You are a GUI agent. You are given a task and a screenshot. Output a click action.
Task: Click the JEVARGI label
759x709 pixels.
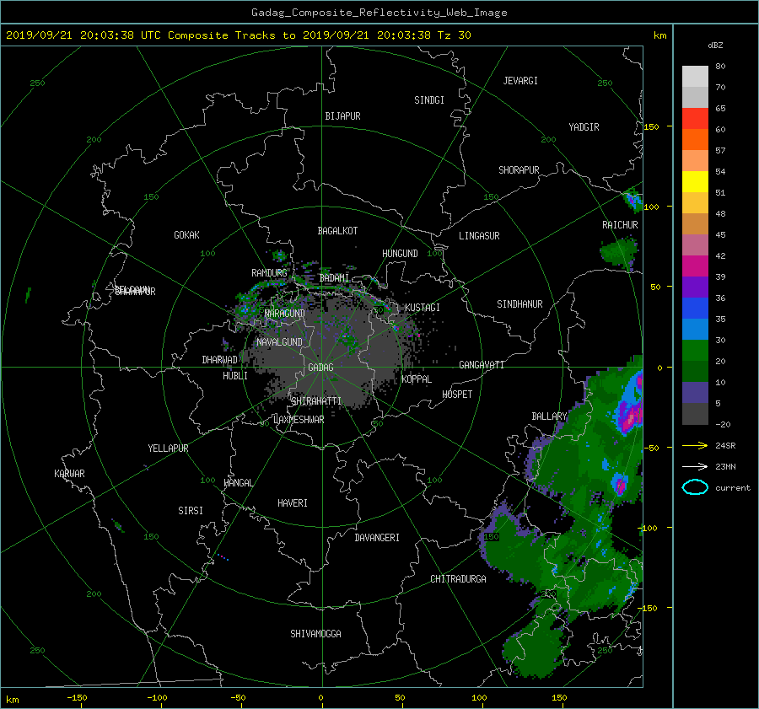pyautogui.click(x=520, y=81)
